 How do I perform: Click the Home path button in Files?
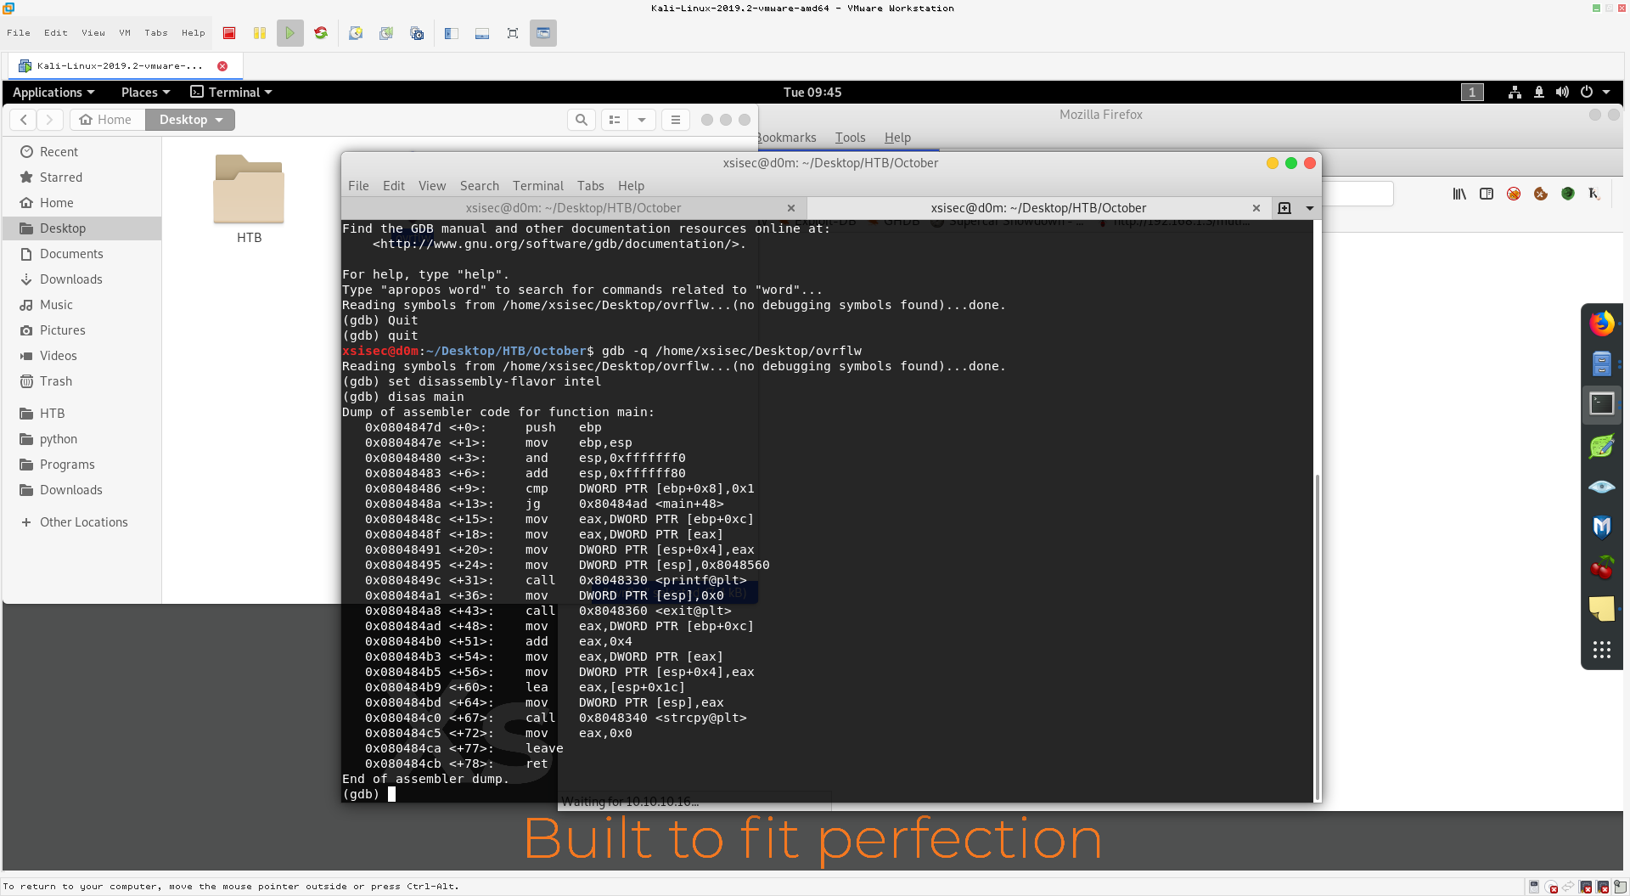[106, 120]
